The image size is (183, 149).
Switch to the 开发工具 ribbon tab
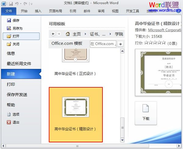[x=132, y=11]
